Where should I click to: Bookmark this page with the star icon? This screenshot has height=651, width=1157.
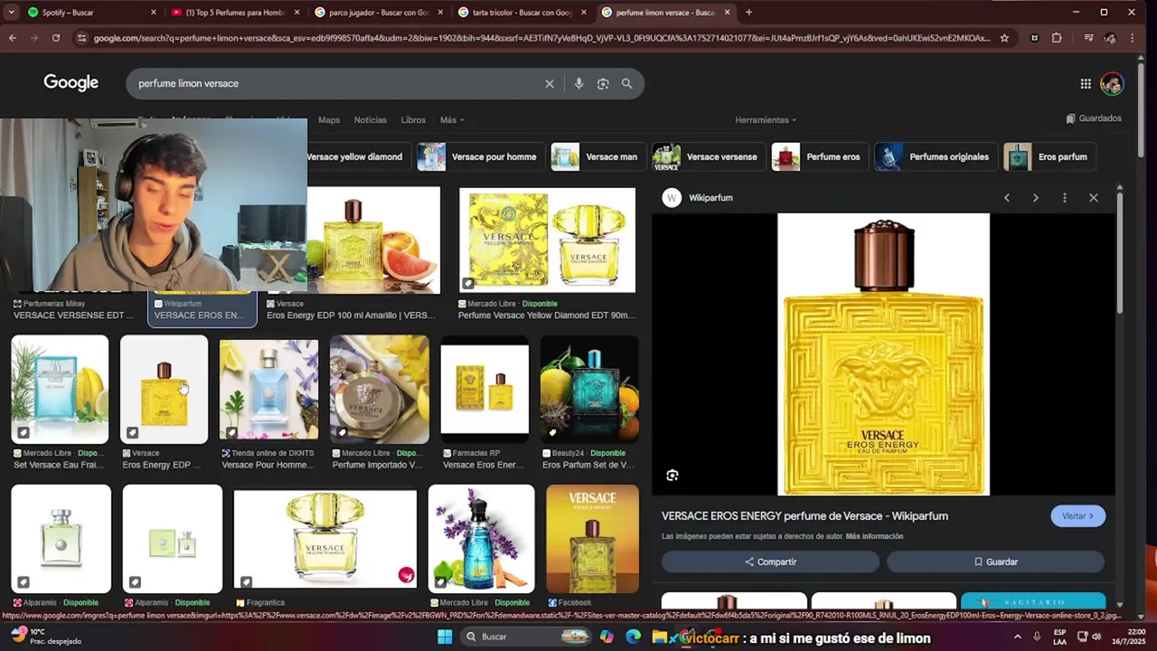[1004, 38]
